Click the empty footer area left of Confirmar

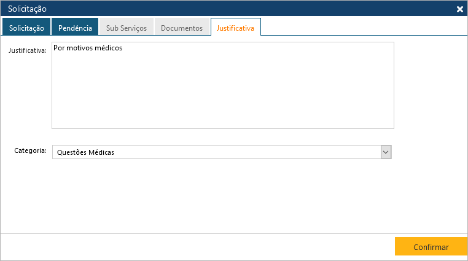point(197,247)
